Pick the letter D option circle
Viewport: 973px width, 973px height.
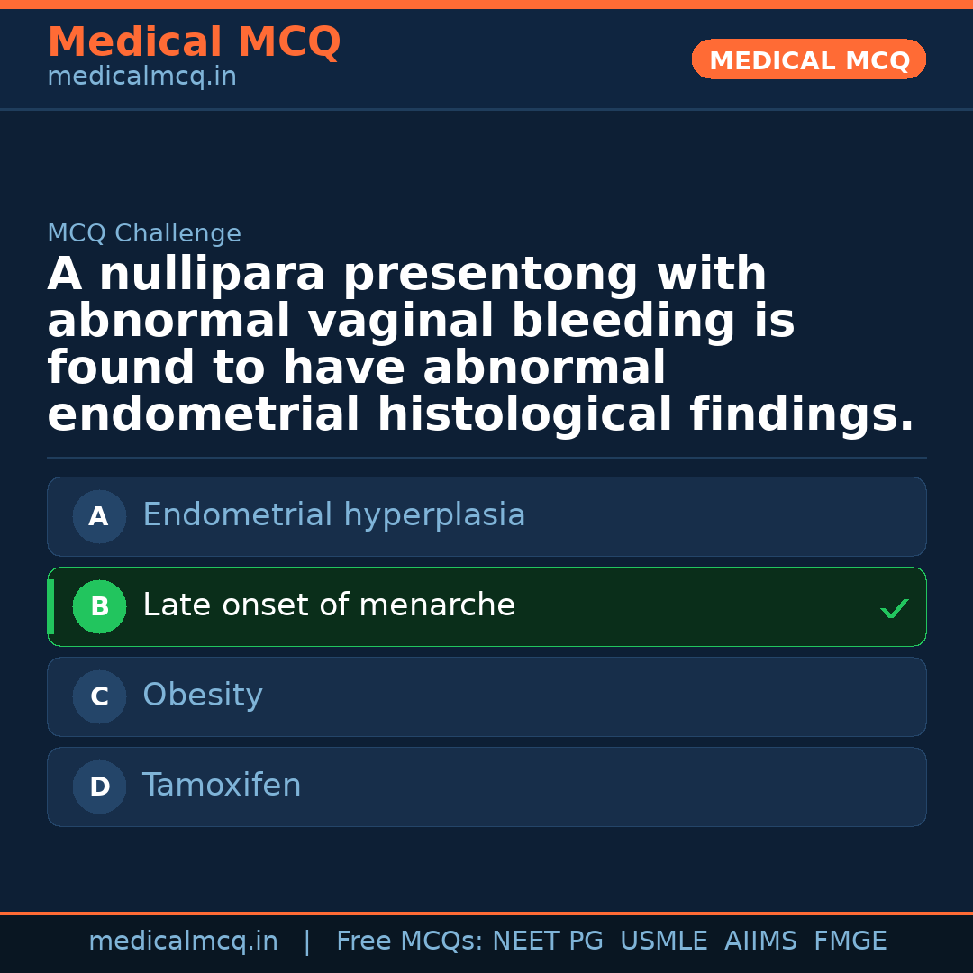pyautogui.click(x=99, y=787)
